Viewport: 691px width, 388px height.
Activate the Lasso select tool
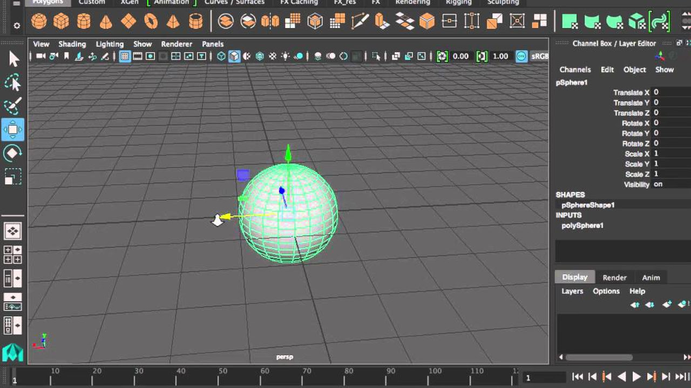tap(12, 82)
